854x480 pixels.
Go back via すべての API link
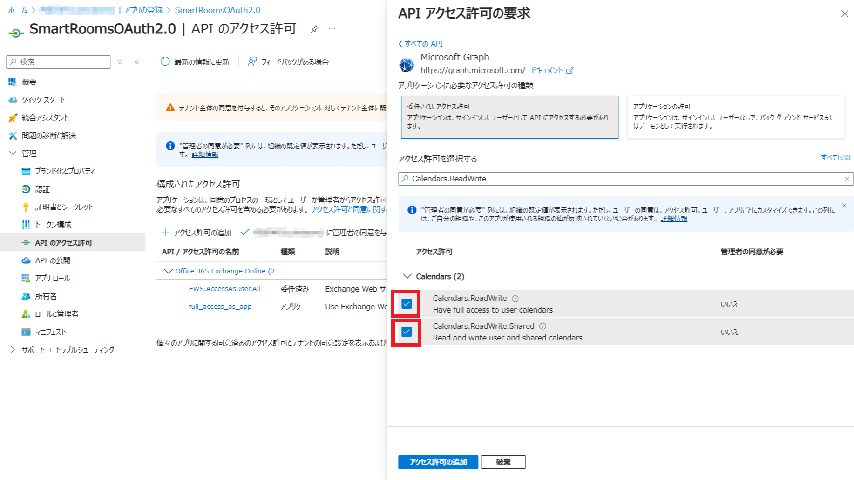click(420, 44)
